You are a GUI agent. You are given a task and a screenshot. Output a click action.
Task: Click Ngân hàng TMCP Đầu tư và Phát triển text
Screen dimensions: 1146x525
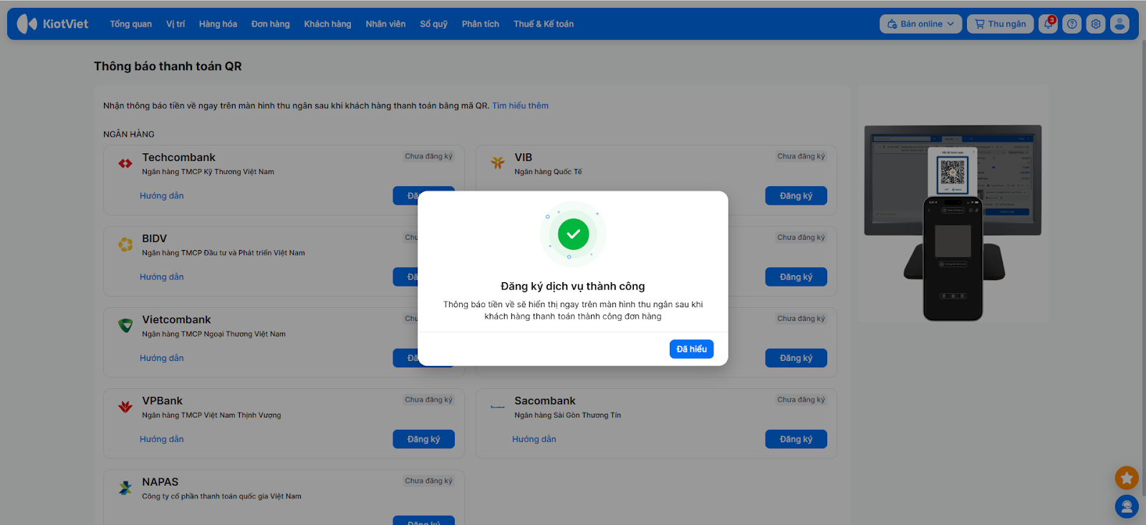click(x=223, y=253)
